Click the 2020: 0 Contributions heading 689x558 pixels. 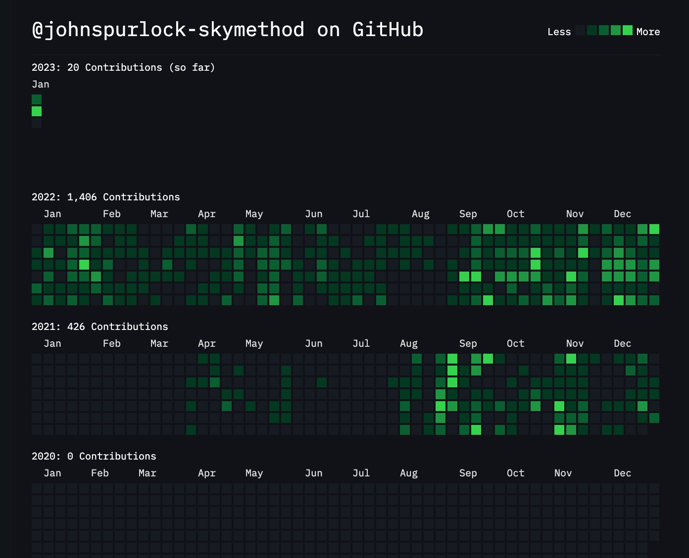[x=94, y=456]
